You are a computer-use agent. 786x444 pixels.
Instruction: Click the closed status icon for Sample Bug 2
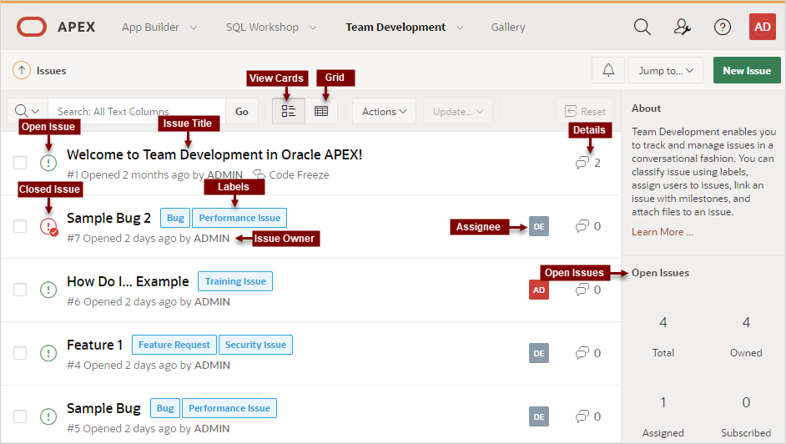point(48,226)
